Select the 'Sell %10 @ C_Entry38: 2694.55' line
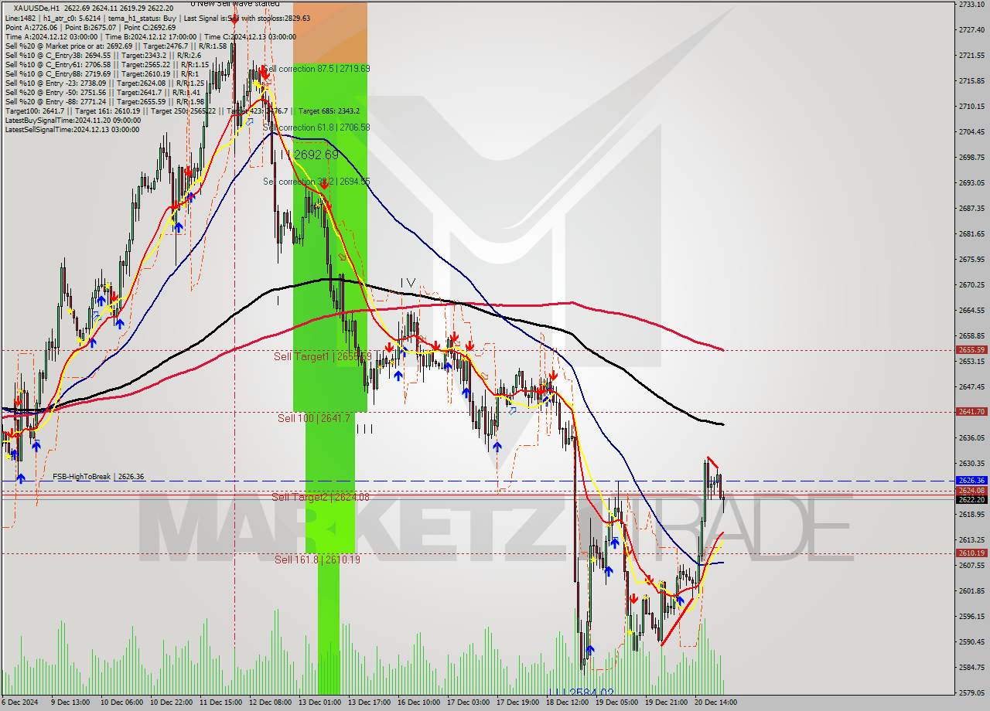Screen dimensions: 990x711 pyautogui.click(x=103, y=55)
